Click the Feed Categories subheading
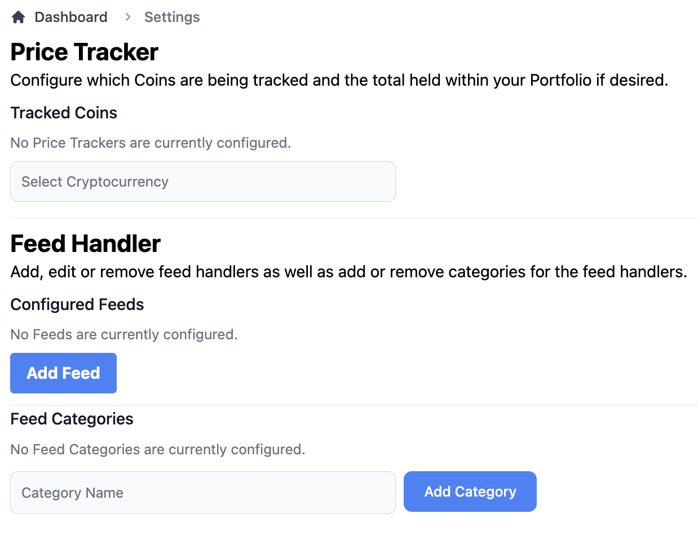The height and width of the screenshot is (549, 698). (x=72, y=419)
